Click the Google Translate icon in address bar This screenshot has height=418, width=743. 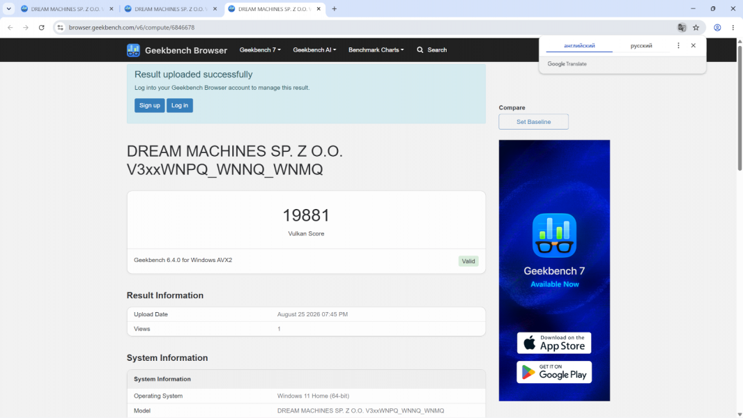(x=682, y=27)
